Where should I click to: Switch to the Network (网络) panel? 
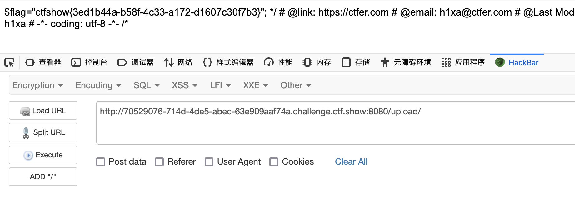coord(178,63)
